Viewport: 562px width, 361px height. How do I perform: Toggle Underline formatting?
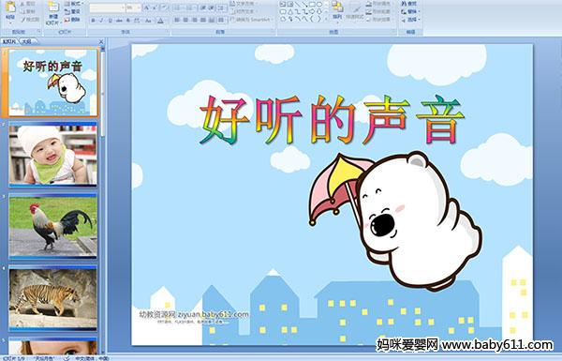110,21
